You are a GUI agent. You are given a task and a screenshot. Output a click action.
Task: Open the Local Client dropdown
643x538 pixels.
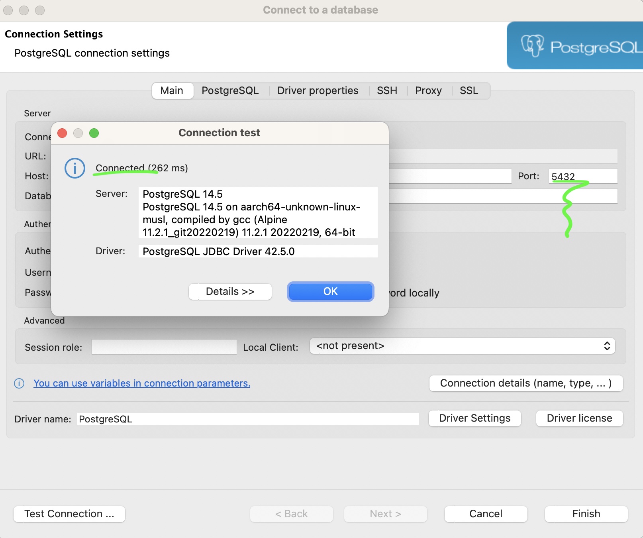(463, 346)
